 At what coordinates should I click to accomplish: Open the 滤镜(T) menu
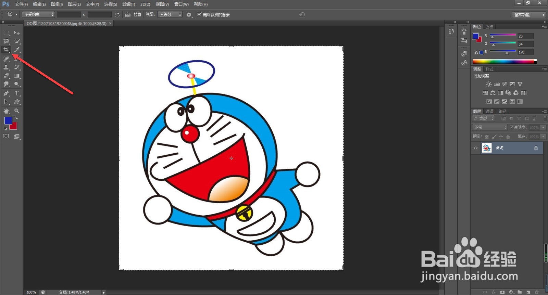point(128,4)
